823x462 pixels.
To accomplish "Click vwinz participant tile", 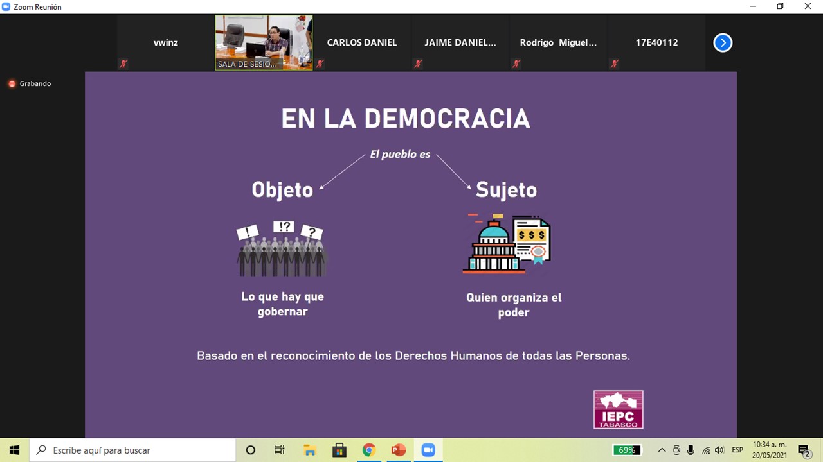I will 166,42.
